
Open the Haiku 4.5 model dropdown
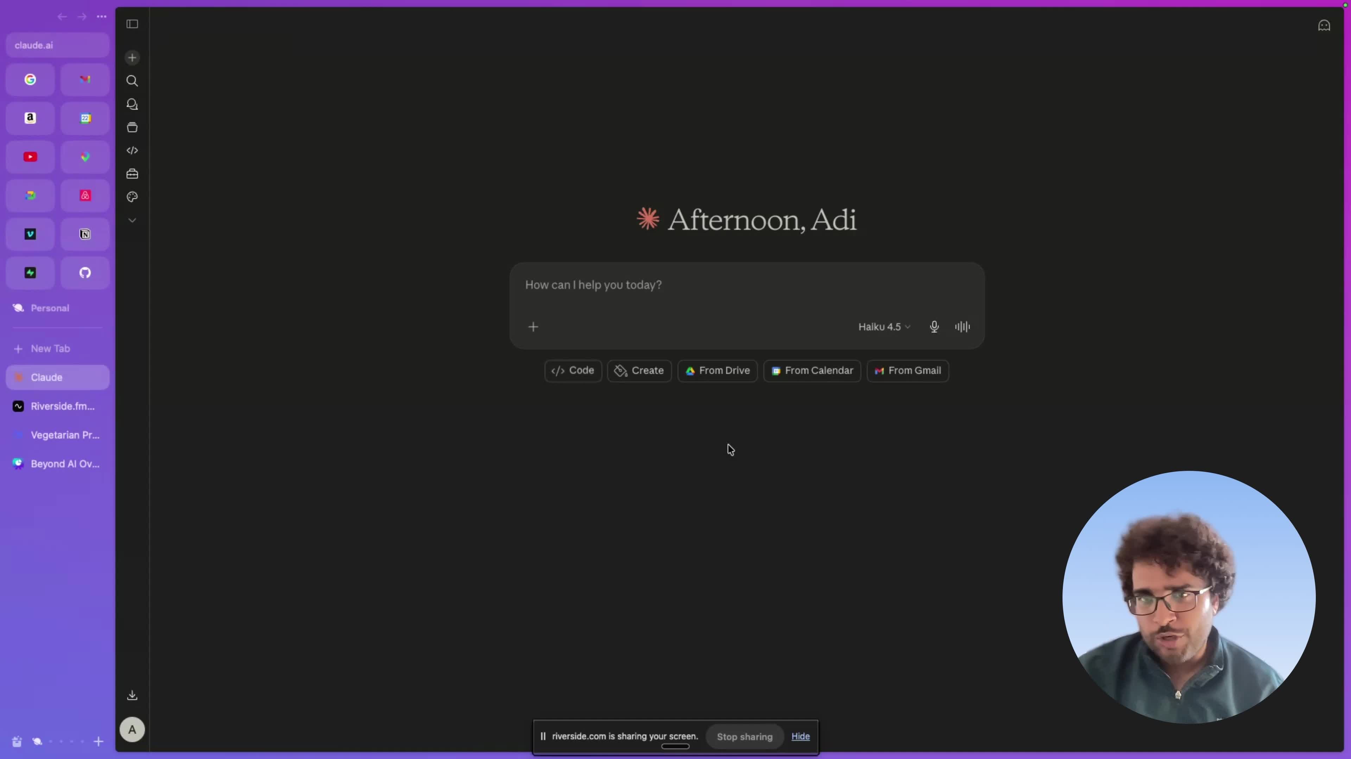884,327
